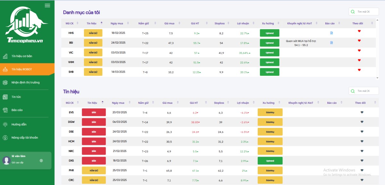Viewport: 385px width, 185px height.
Task: Click the user avatar for lê văn lâm
Action: pos(6,160)
